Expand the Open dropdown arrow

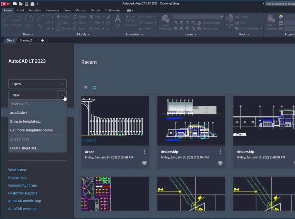point(62,84)
